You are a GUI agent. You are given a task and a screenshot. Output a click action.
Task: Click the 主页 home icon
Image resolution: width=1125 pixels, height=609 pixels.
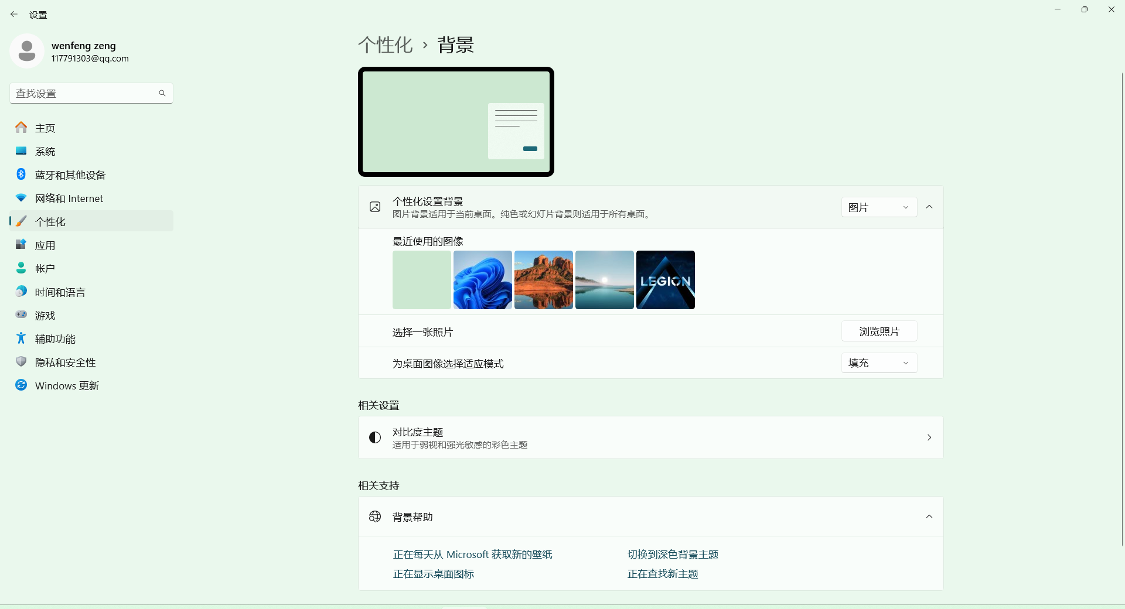tap(21, 128)
